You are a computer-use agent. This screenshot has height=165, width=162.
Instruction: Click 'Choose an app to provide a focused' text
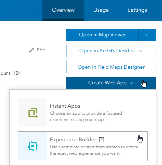[86, 113]
